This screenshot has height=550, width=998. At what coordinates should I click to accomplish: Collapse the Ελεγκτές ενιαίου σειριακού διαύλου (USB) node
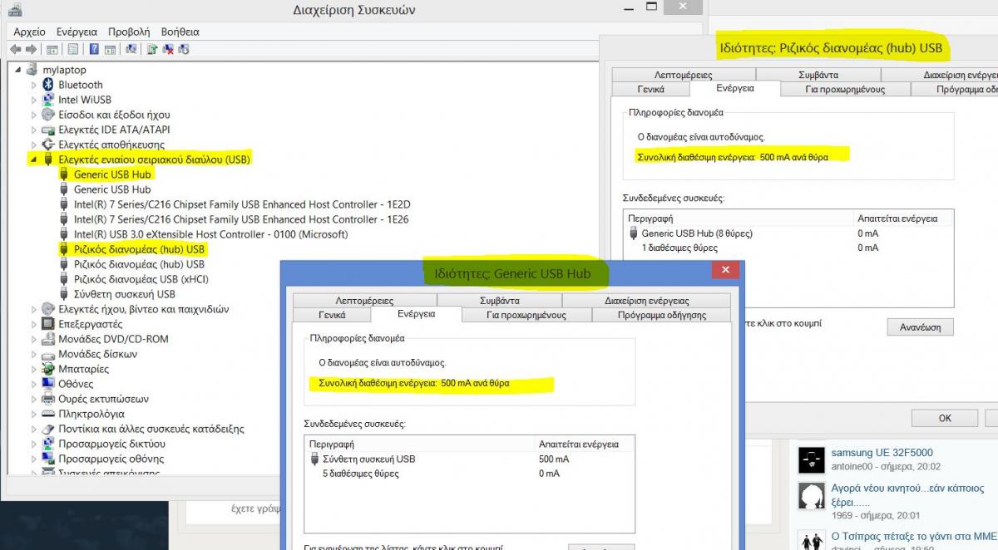click(34, 160)
